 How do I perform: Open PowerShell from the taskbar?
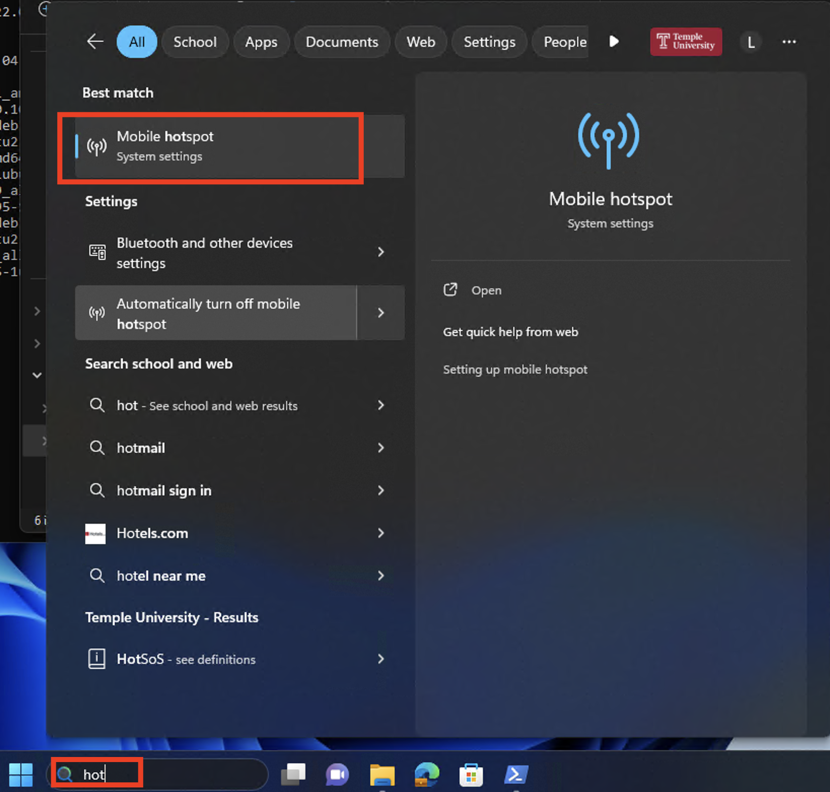[x=516, y=774]
